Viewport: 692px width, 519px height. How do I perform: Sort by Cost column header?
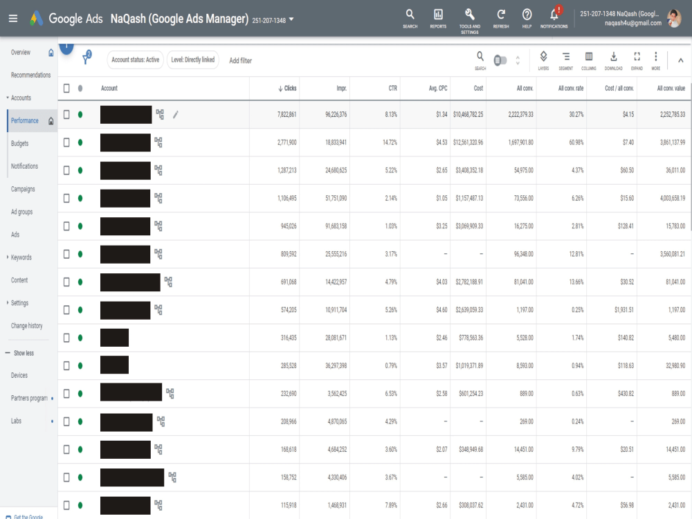pyautogui.click(x=478, y=89)
